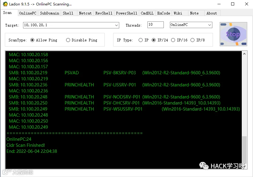Switch to the EnCode tab
Screen dimensions: 253x177
coord(164,13)
